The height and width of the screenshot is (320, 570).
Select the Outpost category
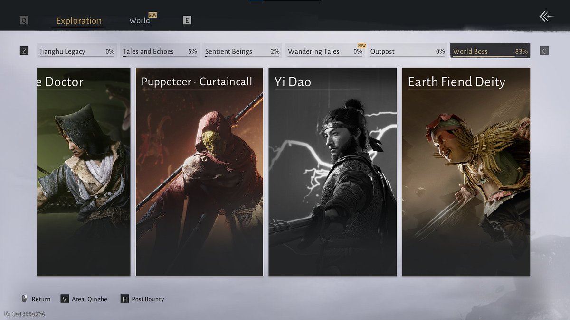tap(408, 51)
